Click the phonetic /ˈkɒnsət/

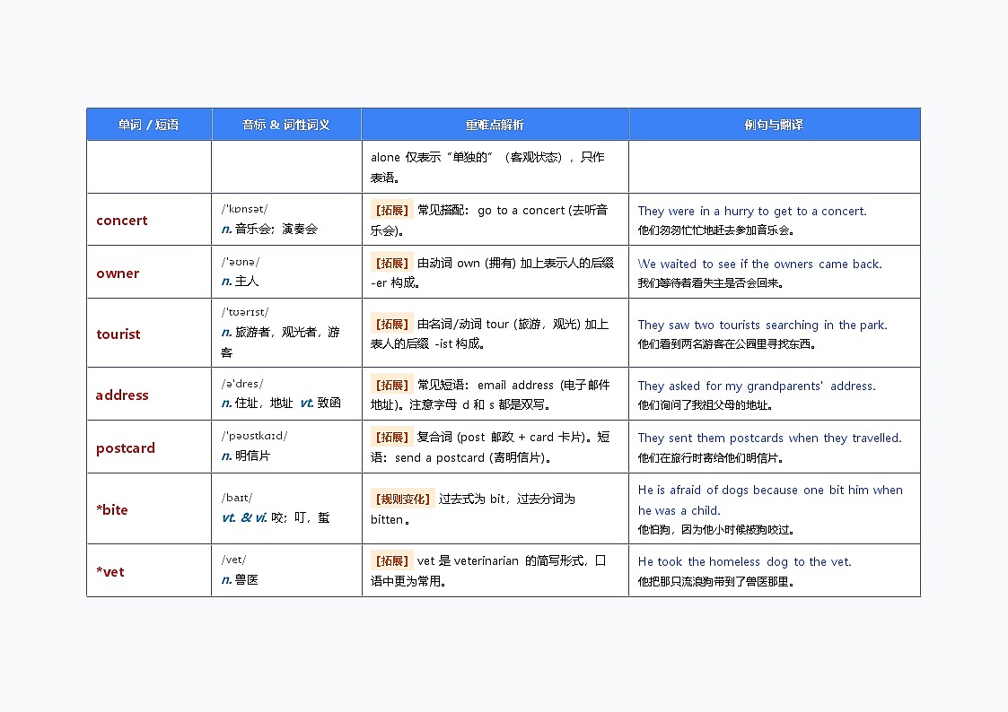pyautogui.click(x=244, y=209)
